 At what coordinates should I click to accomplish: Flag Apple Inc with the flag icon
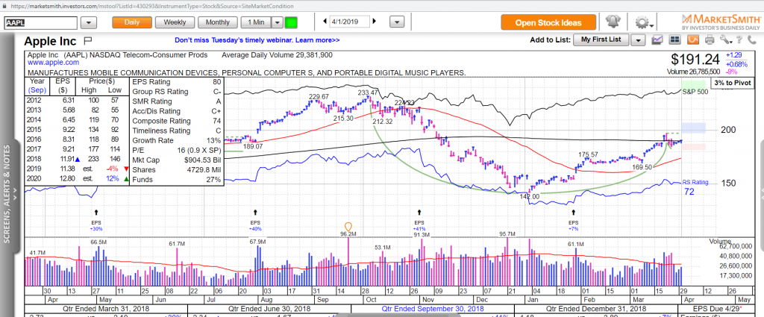(88, 40)
